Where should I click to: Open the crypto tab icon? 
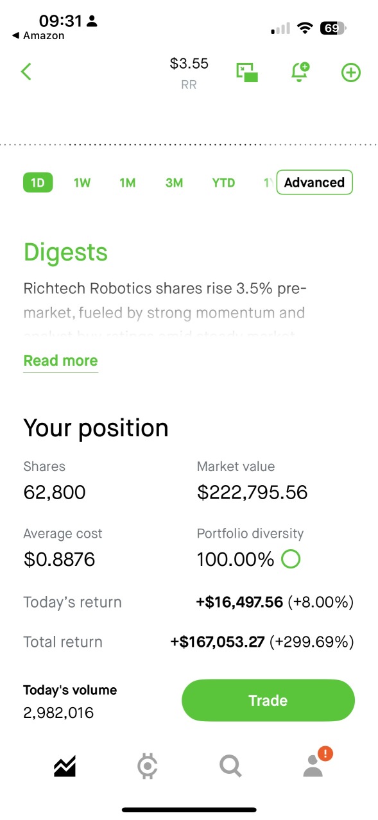click(x=148, y=766)
